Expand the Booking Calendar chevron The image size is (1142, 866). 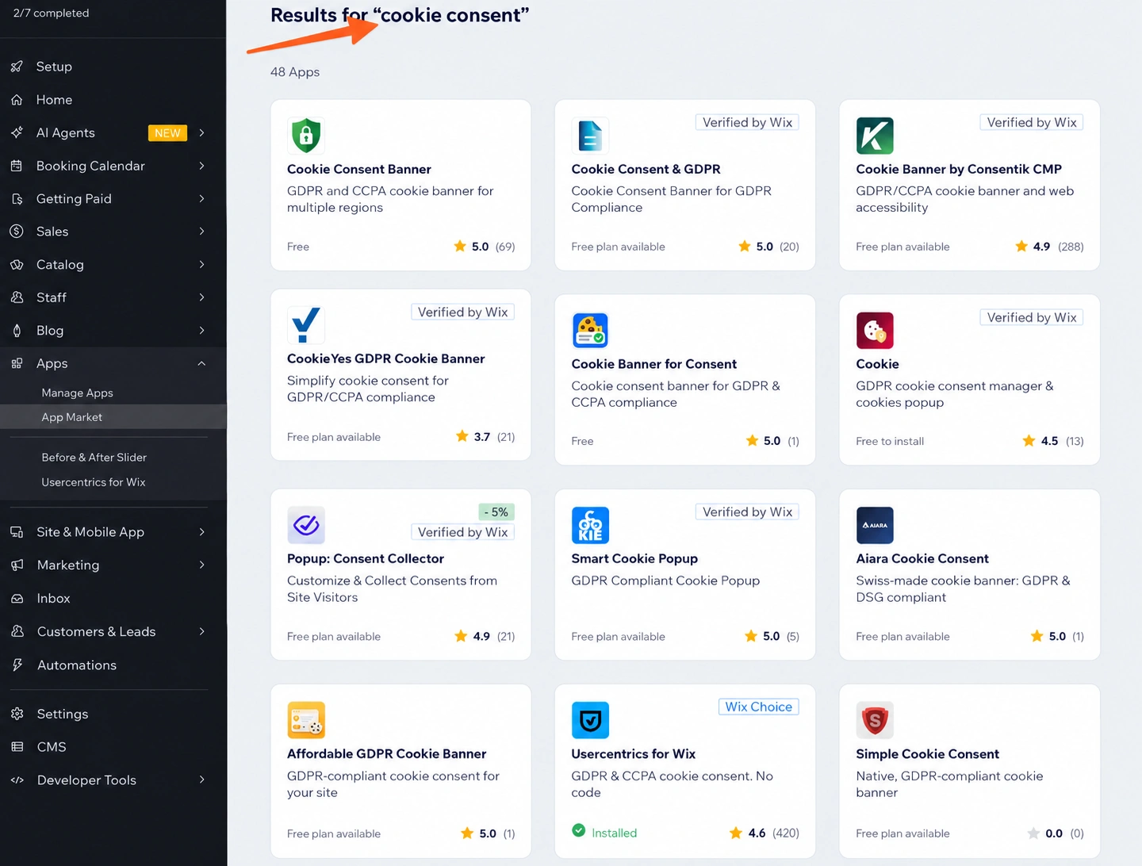tap(201, 166)
